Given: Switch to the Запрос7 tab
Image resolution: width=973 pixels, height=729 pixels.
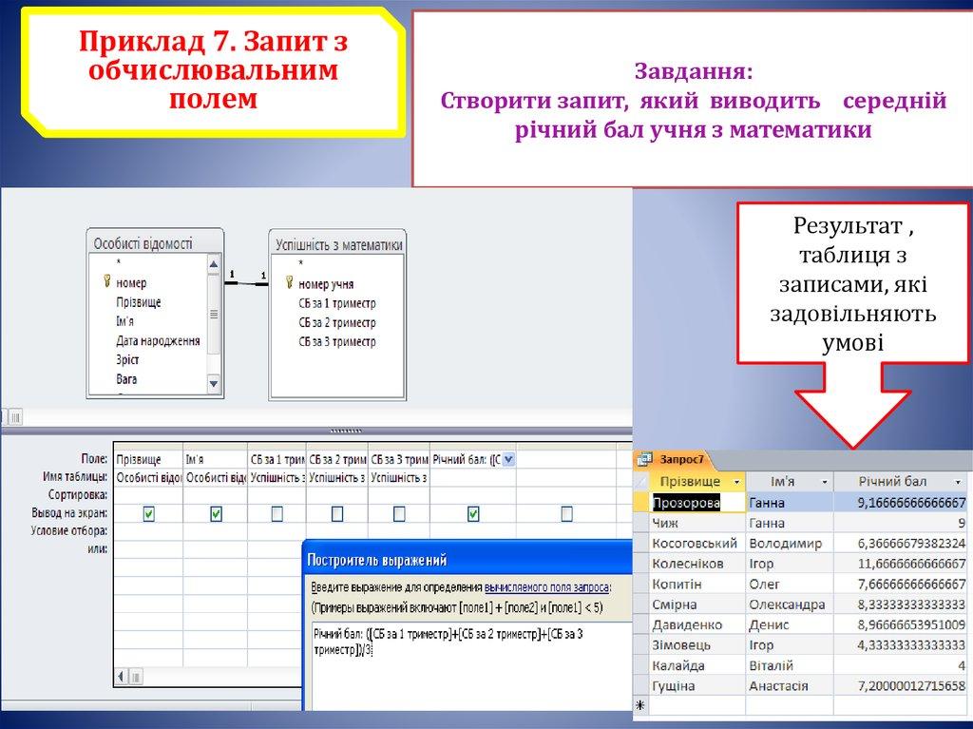Looking at the screenshot, I should pyautogui.click(x=681, y=457).
